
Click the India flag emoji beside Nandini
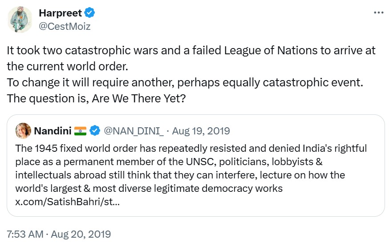80,131
